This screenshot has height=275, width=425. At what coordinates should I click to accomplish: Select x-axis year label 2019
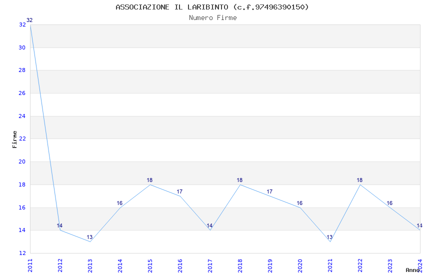[x=270, y=265]
